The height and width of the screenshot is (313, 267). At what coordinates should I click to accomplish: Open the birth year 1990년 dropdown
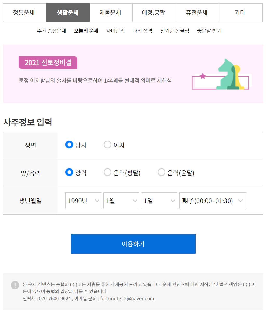(83, 201)
